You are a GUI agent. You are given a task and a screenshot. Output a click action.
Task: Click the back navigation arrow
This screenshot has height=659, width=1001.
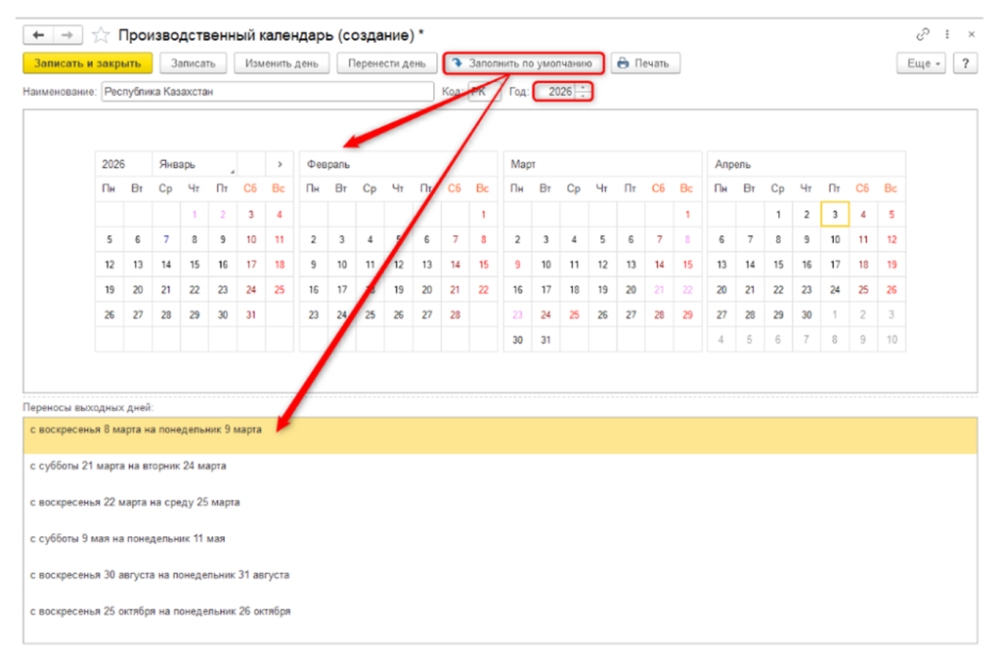pyautogui.click(x=39, y=35)
